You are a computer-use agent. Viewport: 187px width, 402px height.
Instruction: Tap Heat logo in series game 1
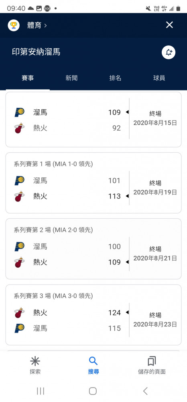[x=19, y=197]
